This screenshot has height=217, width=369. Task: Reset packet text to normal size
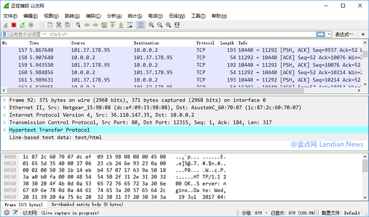tap(168, 25)
